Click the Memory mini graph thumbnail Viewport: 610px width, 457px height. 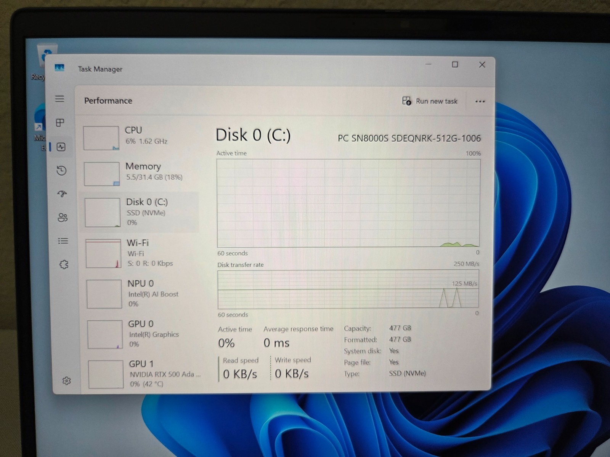coord(102,174)
